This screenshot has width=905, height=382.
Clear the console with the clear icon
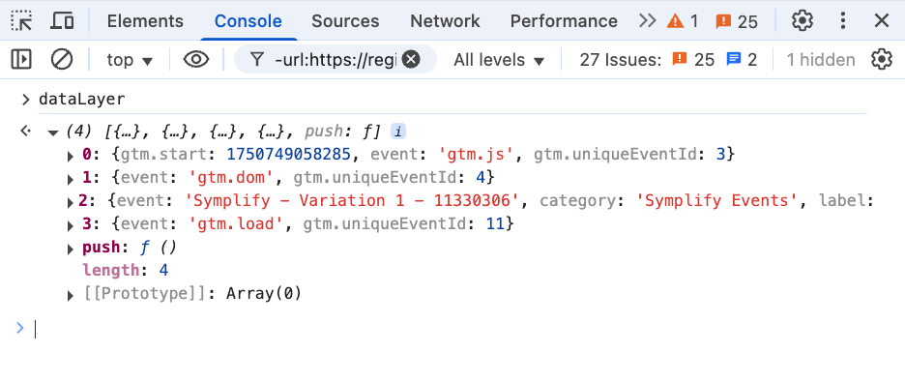tap(61, 59)
